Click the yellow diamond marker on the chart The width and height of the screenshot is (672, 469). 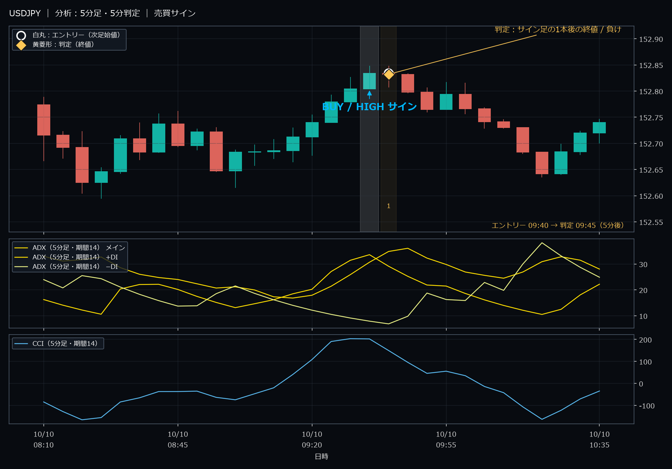tap(389, 74)
